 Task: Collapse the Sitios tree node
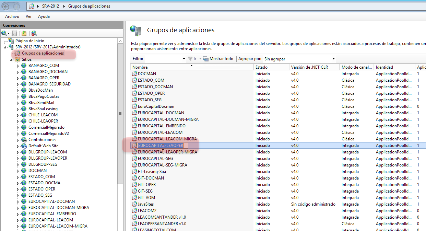[11, 59]
